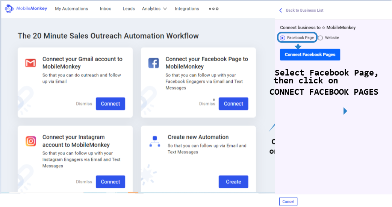This screenshot has width=392, height=207.
Task: Click Connect in the Instagram card
Action: click(110, 182)
